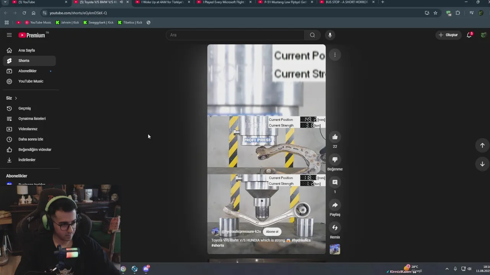
Task: Open @hydraulicpressure-k2s channel
Action: 241,231
